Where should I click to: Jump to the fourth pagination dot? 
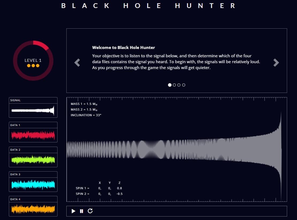tap(184, 85)
